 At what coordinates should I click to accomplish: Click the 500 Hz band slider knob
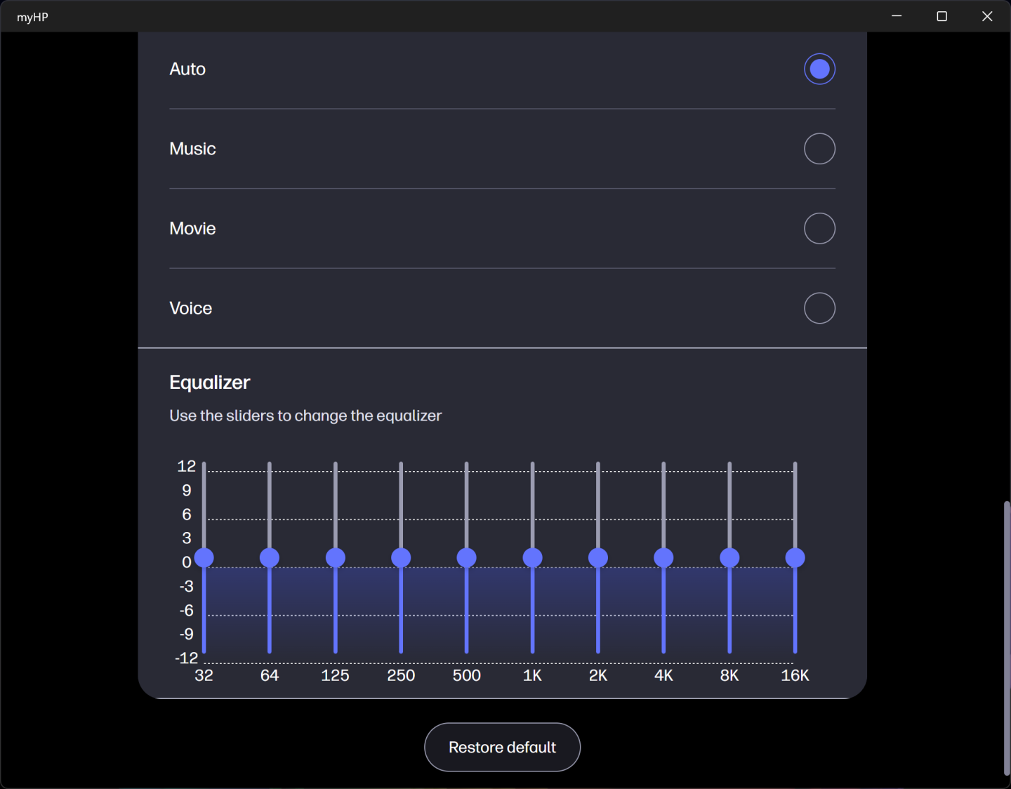467,557
